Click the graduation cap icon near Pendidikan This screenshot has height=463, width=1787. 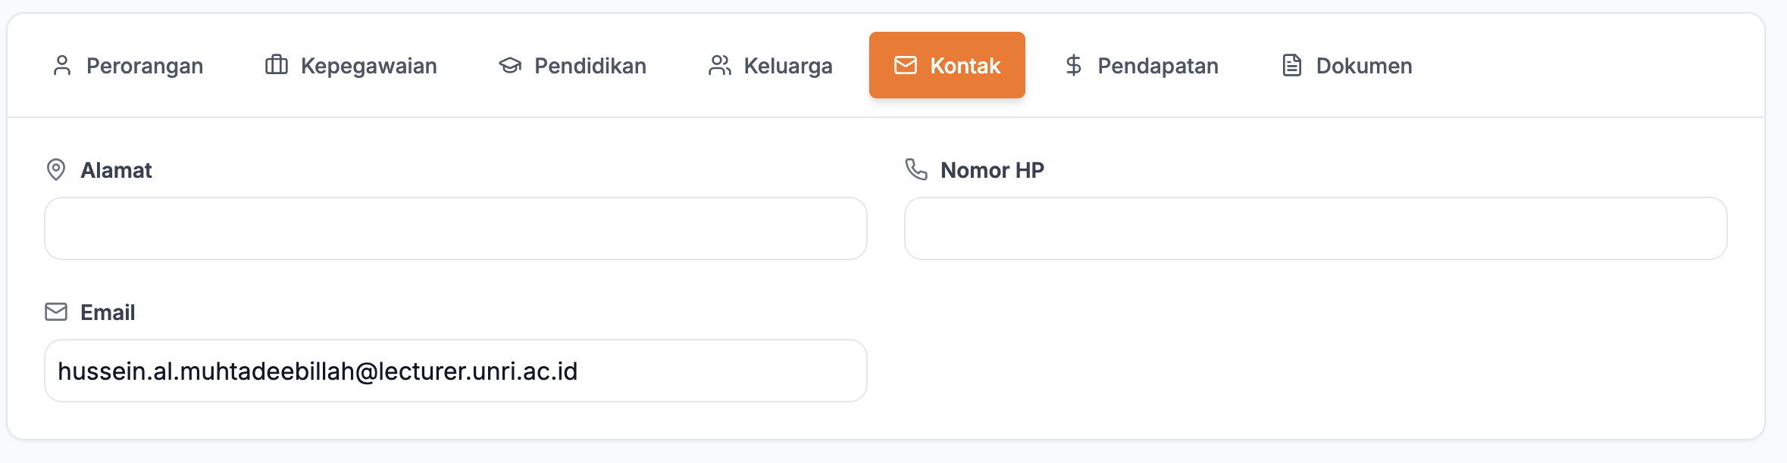508,65
